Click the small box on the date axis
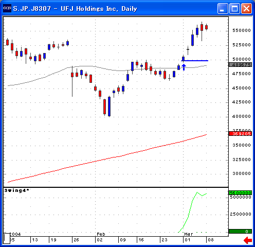 pos(7,238)
